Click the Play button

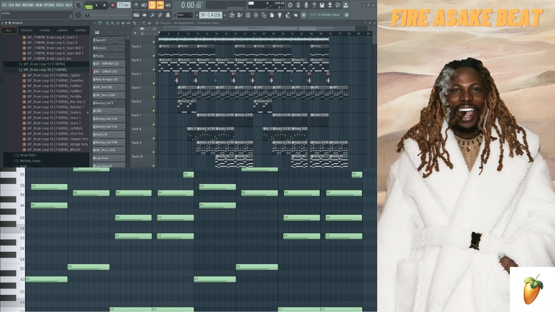pos(97,5)
